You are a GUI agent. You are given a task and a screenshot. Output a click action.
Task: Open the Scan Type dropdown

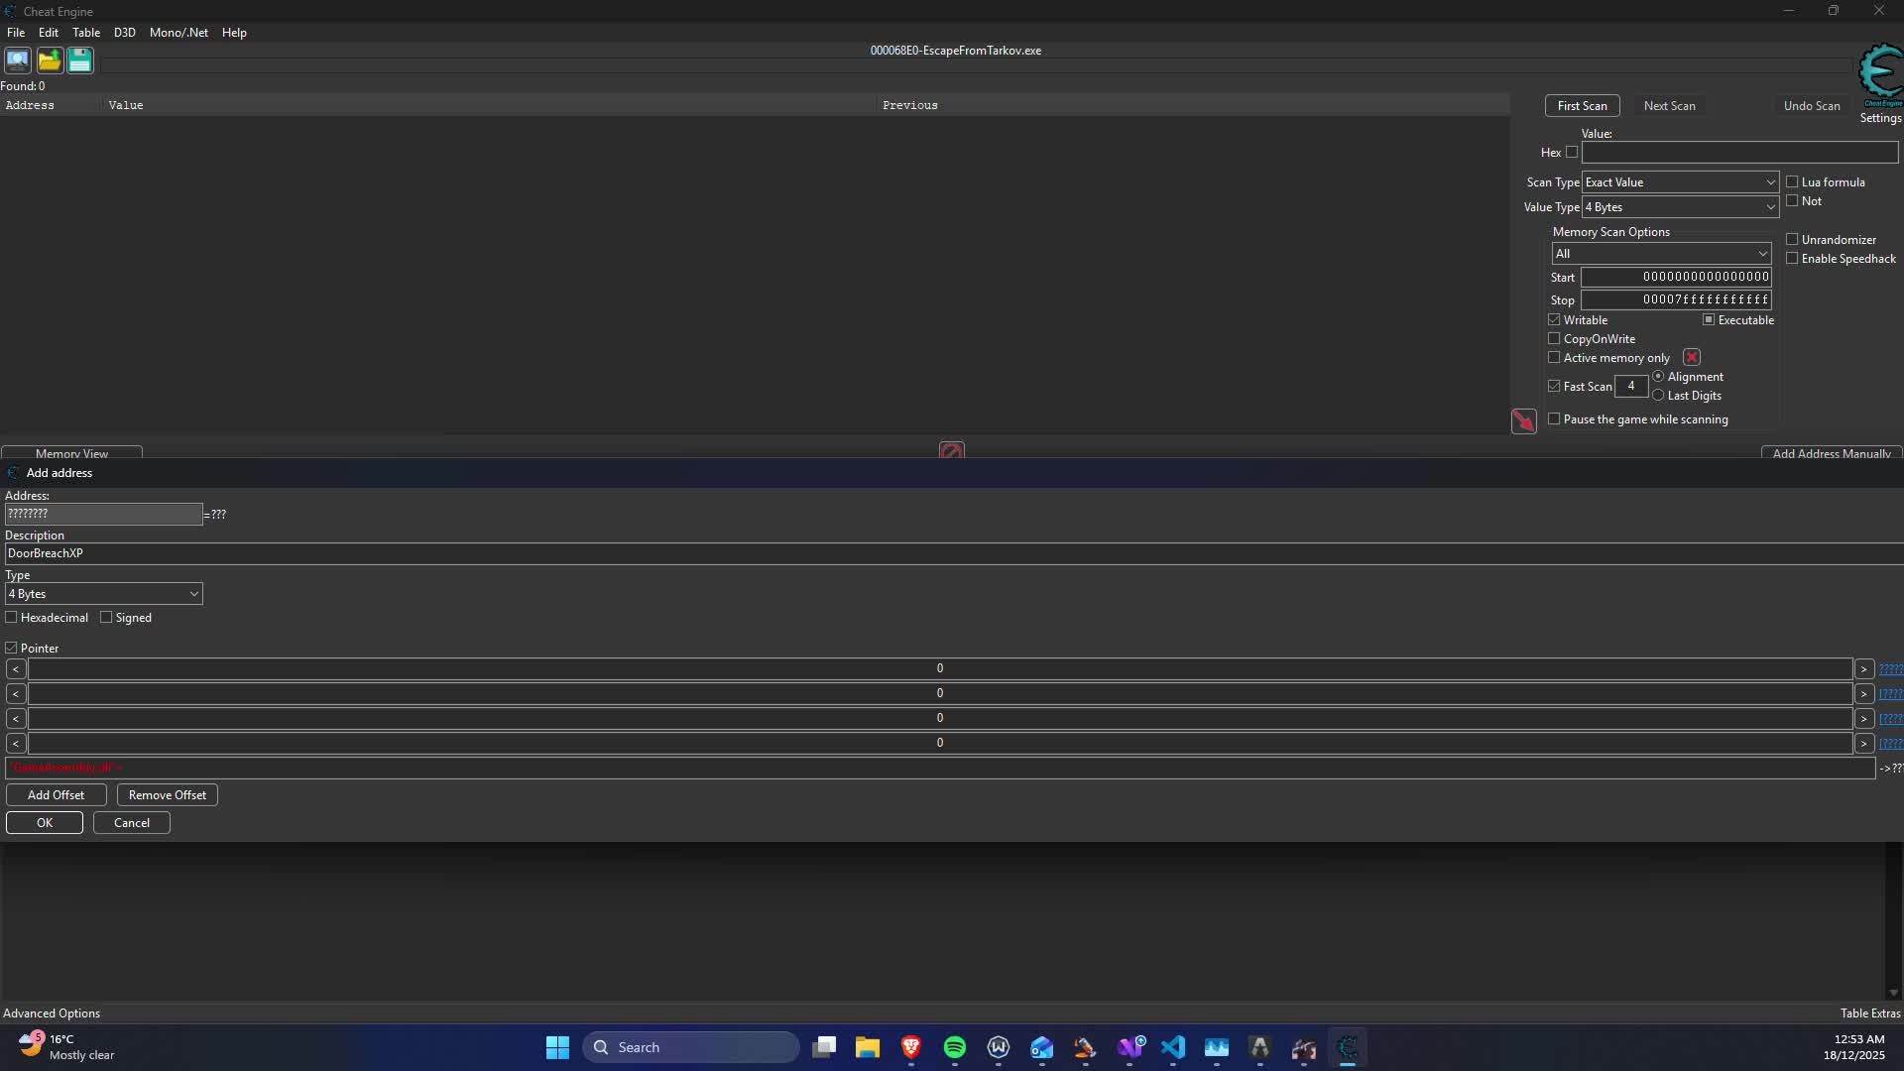(x=1680, y=182)
